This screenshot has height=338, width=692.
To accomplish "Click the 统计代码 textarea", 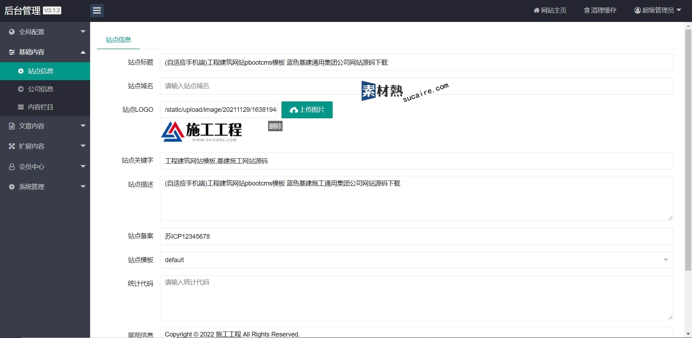I will click(x=416, y=298).
